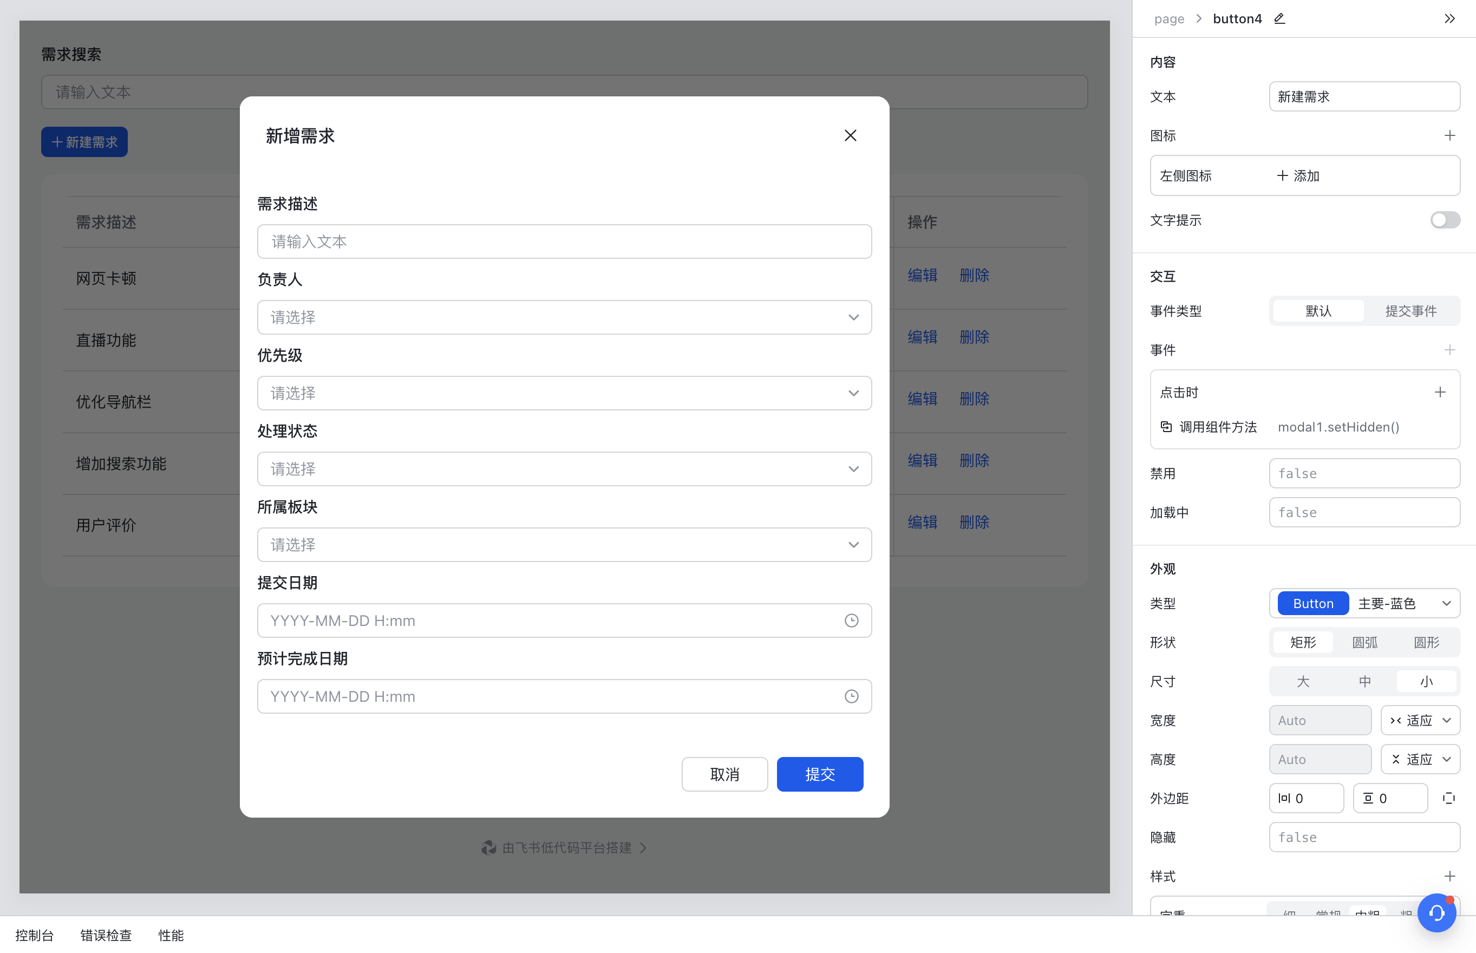Click the 提交 button

(x=820, y=774)
